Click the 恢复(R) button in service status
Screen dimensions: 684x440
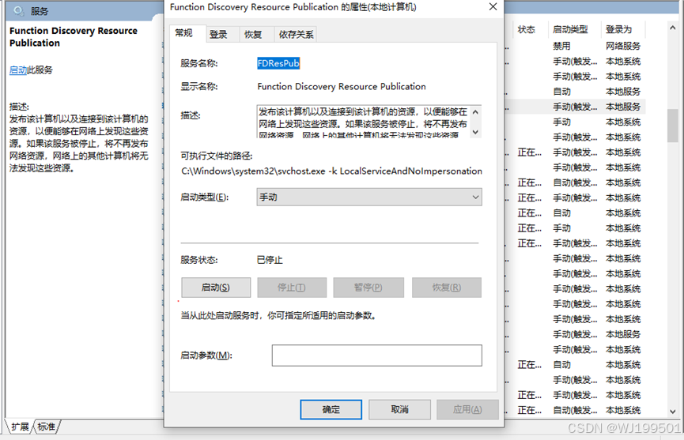447,288
